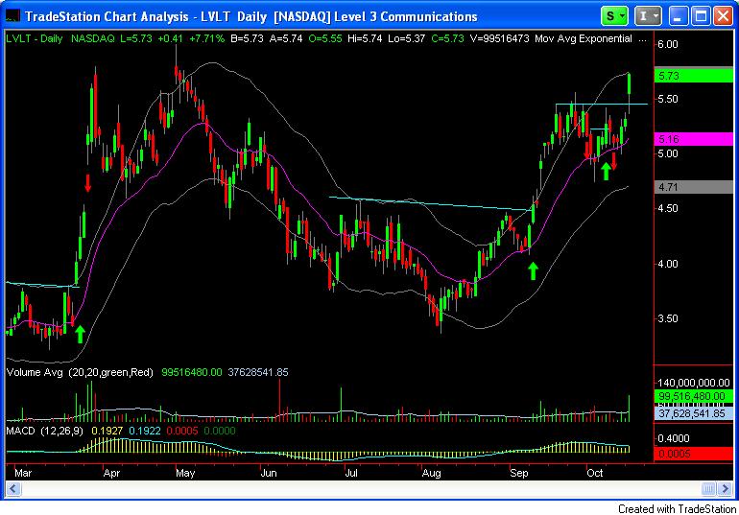
Task: Open the green S symbol-link dropdown
Action: (x=614, y=16)
